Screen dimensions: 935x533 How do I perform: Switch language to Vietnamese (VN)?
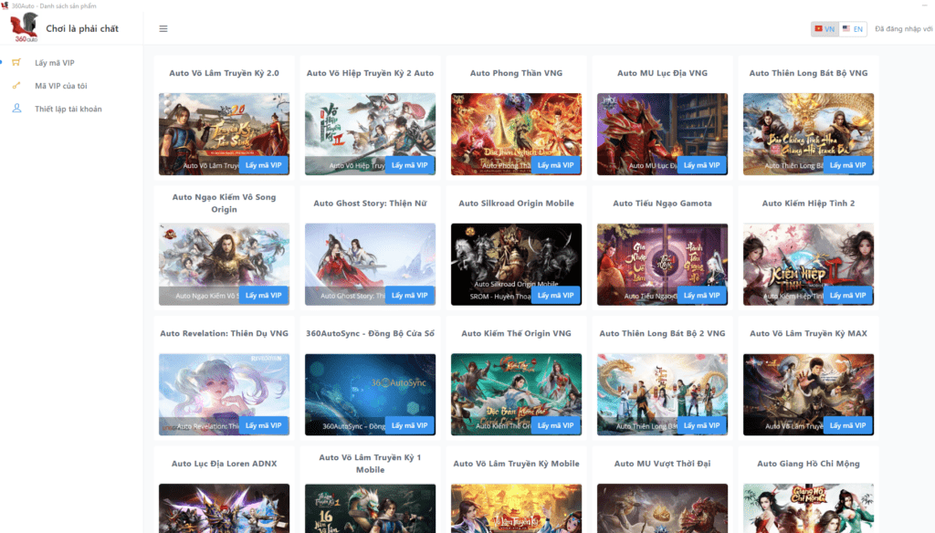coord(825,29)
